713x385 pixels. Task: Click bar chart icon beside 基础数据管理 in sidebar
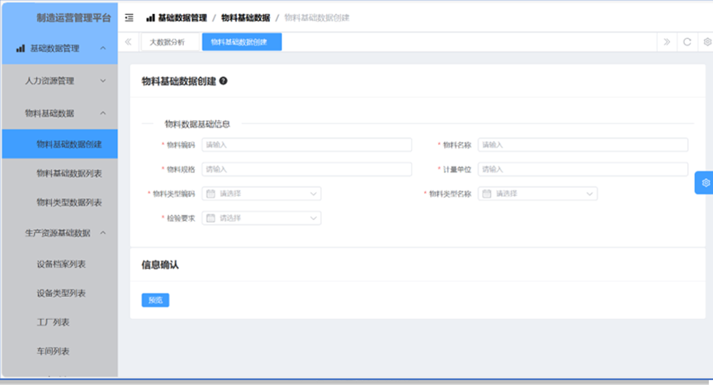(20, 49)
